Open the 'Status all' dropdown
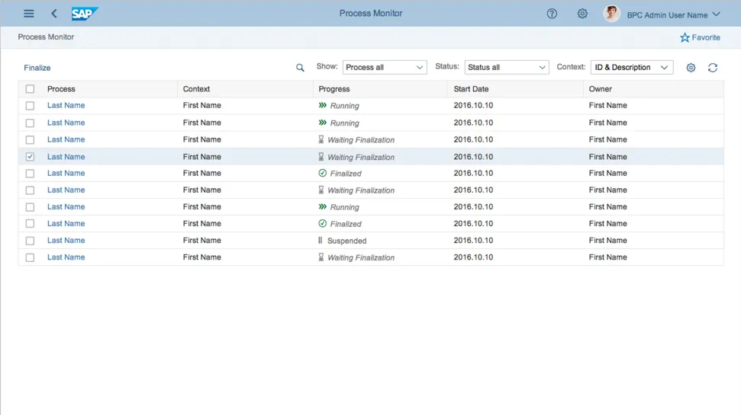Image resolution: width=741 pixels, height=415 pixels. (x=507, y=68)
